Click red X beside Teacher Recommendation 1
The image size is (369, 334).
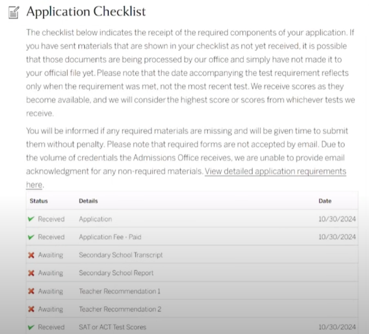tap(31, 291)
